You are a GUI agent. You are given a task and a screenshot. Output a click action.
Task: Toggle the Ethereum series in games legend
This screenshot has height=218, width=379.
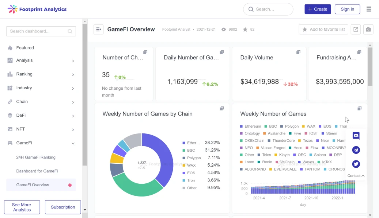(x=250, y=126)
